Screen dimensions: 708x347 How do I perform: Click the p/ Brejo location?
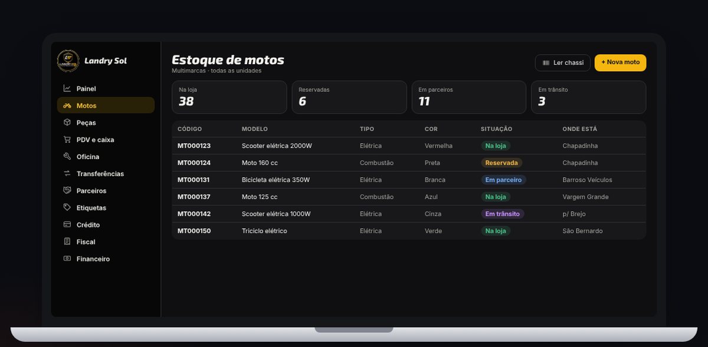pos(574,214)
